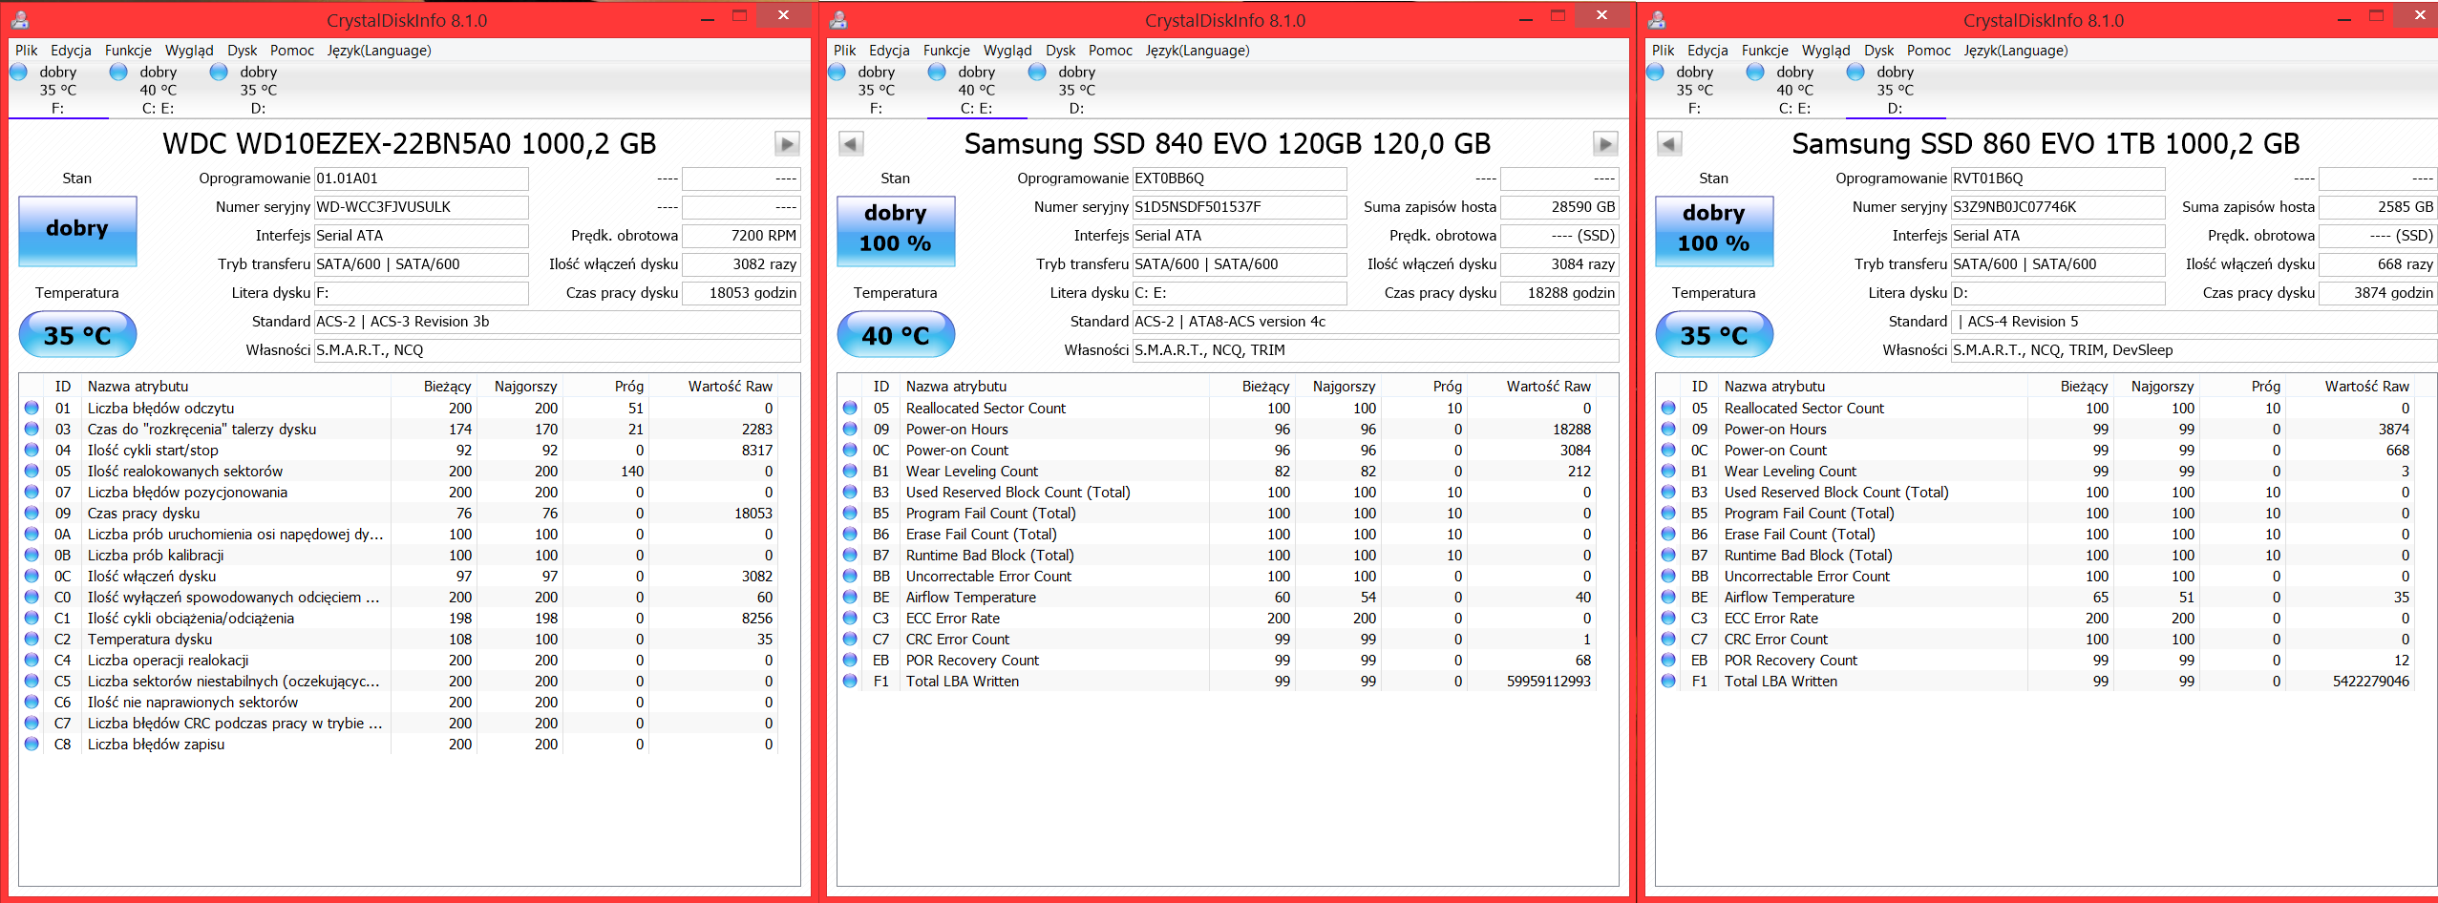Click Samsung SSD 860 EVO 1TB title

2046,144
